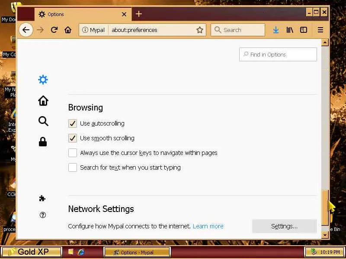The height and width of the screenshot is (259, 346).
Task: Open the Gold XP start menu
Action: click(x=31, y=252)
